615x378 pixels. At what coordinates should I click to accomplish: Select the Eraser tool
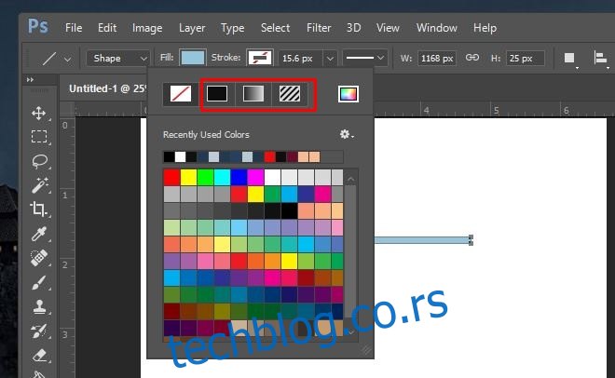click(40, 356)
